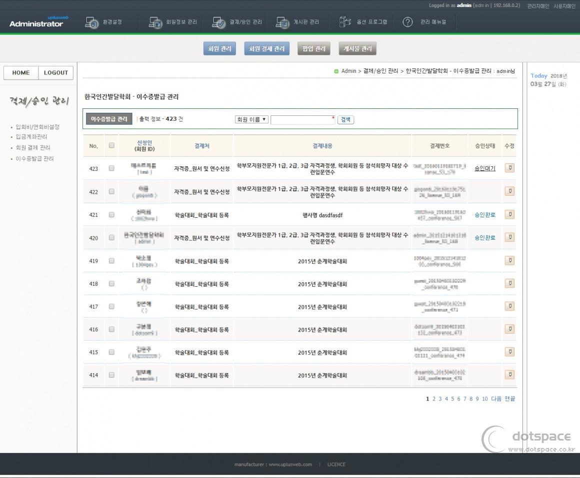Click the 환경설정 icon in top navigation

click(91, 22)
